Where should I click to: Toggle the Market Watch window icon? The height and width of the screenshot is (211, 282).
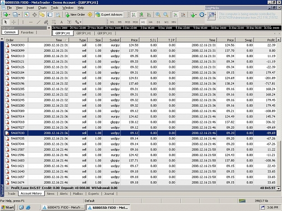(27, 14)
